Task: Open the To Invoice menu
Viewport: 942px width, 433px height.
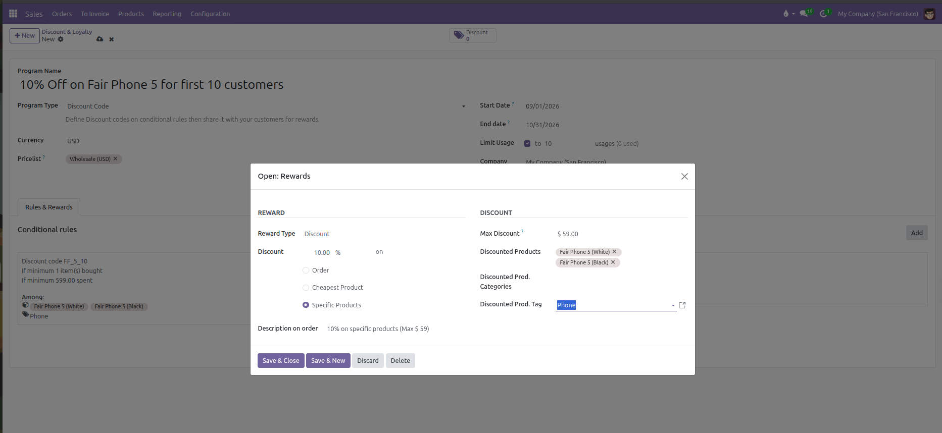Action: [x=95, y=14]
